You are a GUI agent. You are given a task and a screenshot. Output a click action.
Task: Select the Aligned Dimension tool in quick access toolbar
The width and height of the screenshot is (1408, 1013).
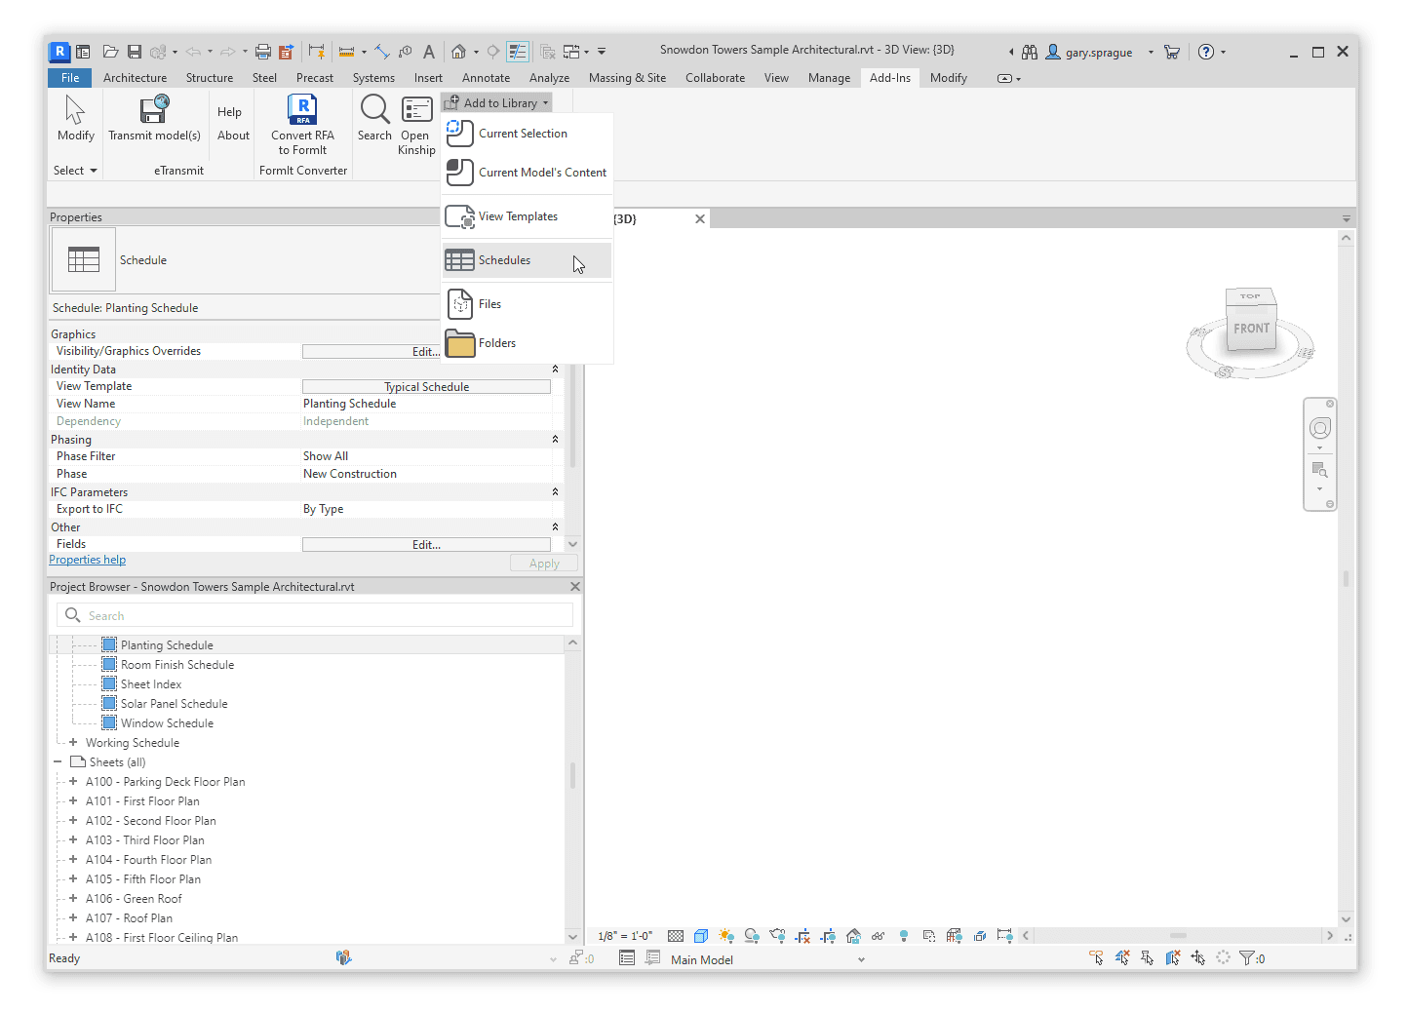pyautogui.click(x=348, y=51)
